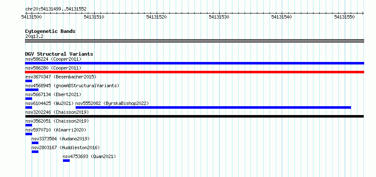376x177 pixels.
Task: Open nsv6104425 (Wu2021) variant label
Action: [49, 103]
